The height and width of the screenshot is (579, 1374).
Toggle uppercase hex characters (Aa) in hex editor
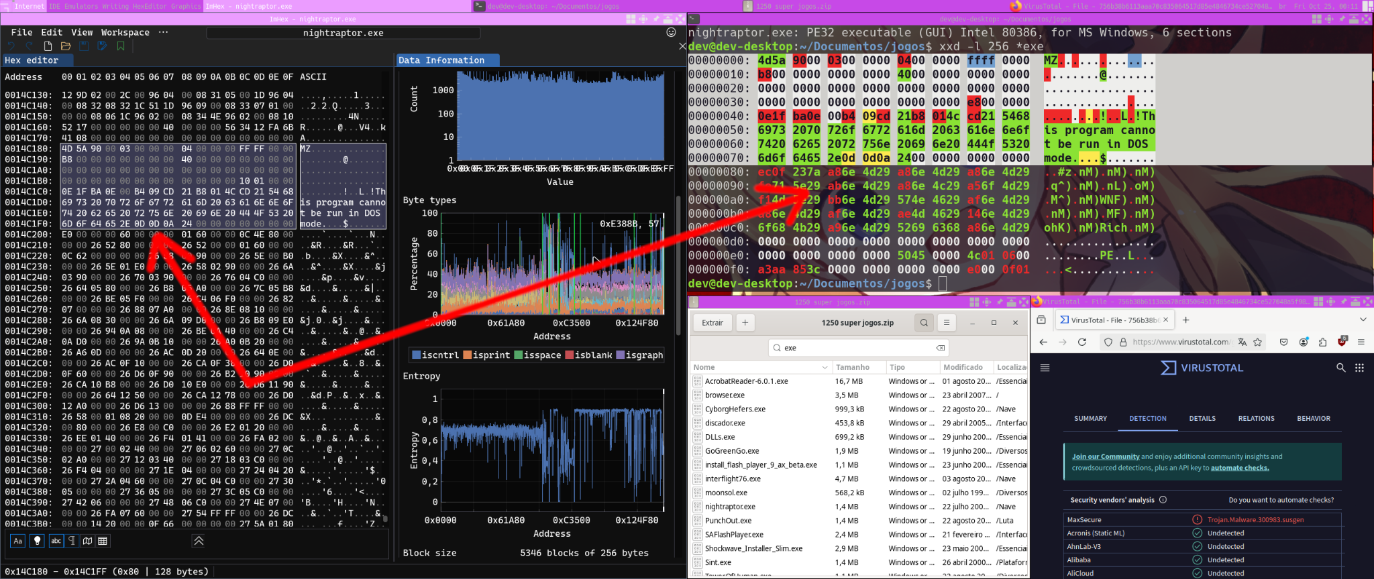[18, 541]
